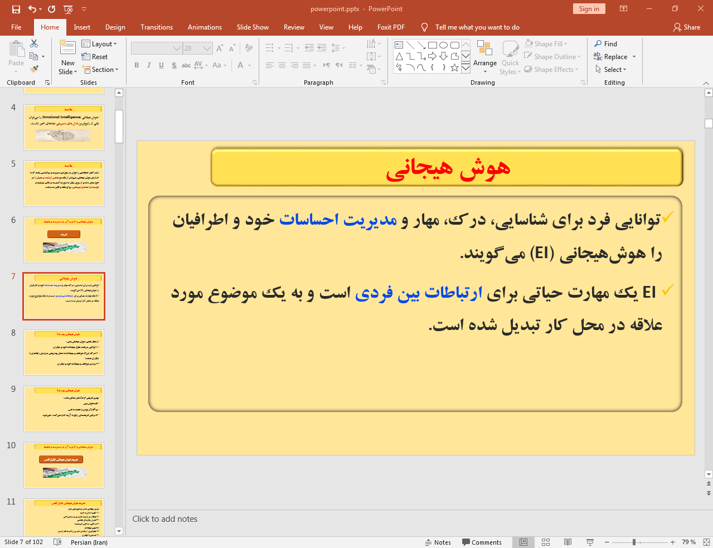Expand the Layout dropdown
Screen dimensions: 713x548
99,44
